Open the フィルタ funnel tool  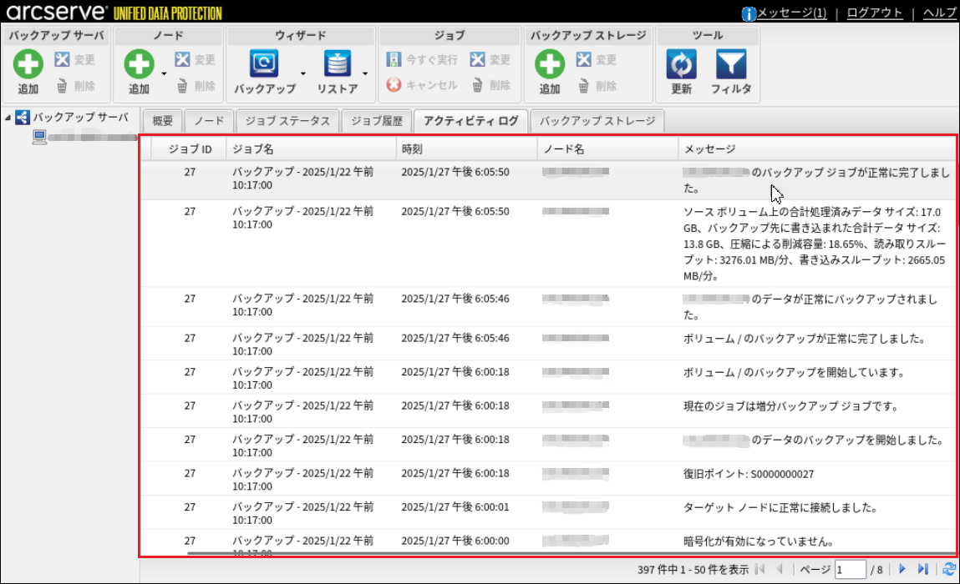coord(731,64)
